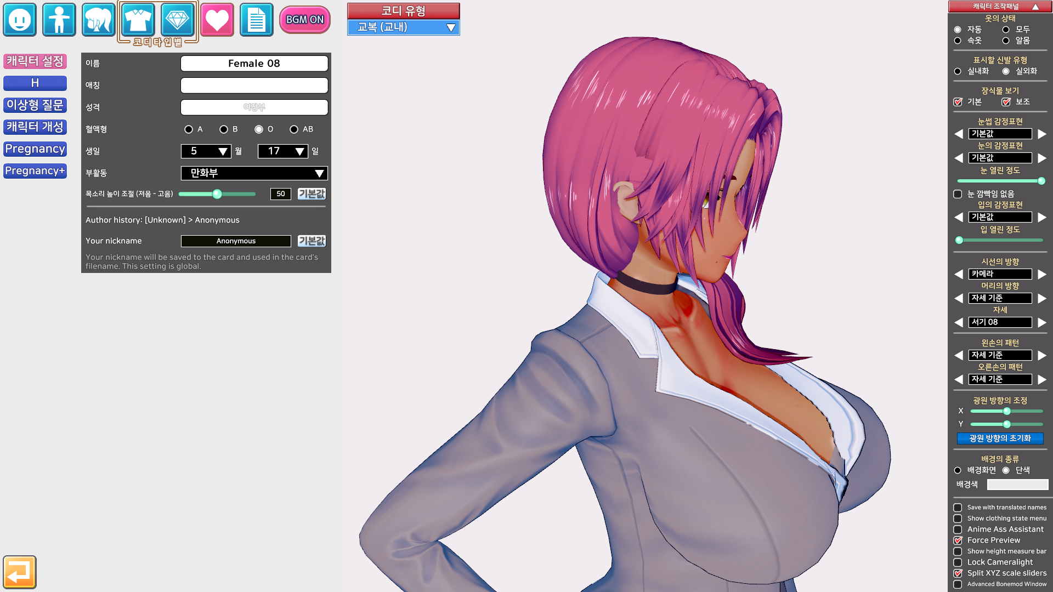Click the 광원 방향의 초기화 reset button

point(1000,439)
